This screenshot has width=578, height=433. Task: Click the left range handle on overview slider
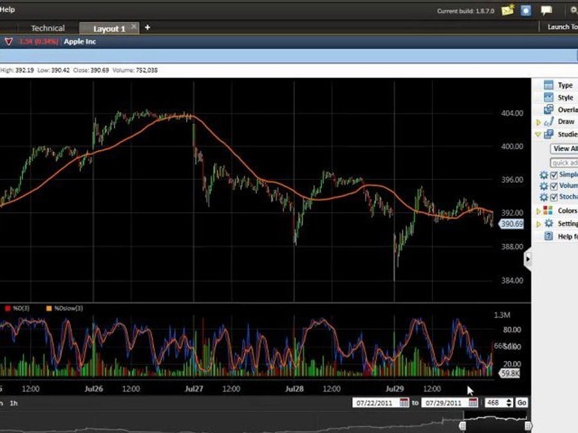462,426
